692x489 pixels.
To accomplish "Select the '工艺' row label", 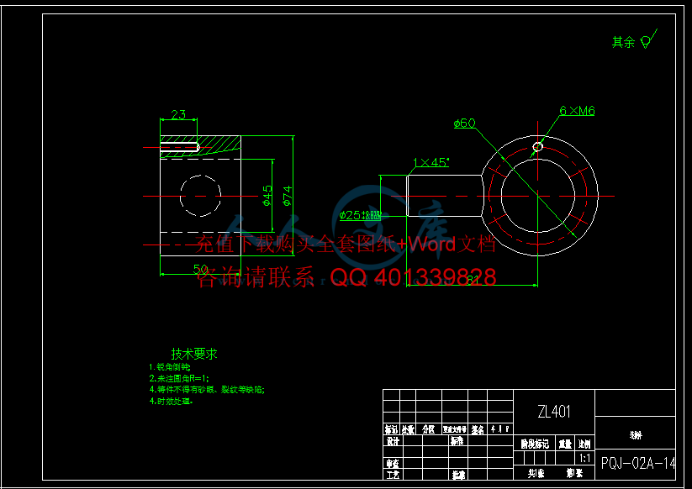I will point(393,475).
